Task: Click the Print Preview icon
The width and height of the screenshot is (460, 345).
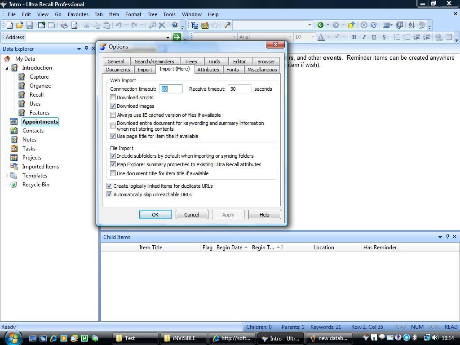Action: 74,25
